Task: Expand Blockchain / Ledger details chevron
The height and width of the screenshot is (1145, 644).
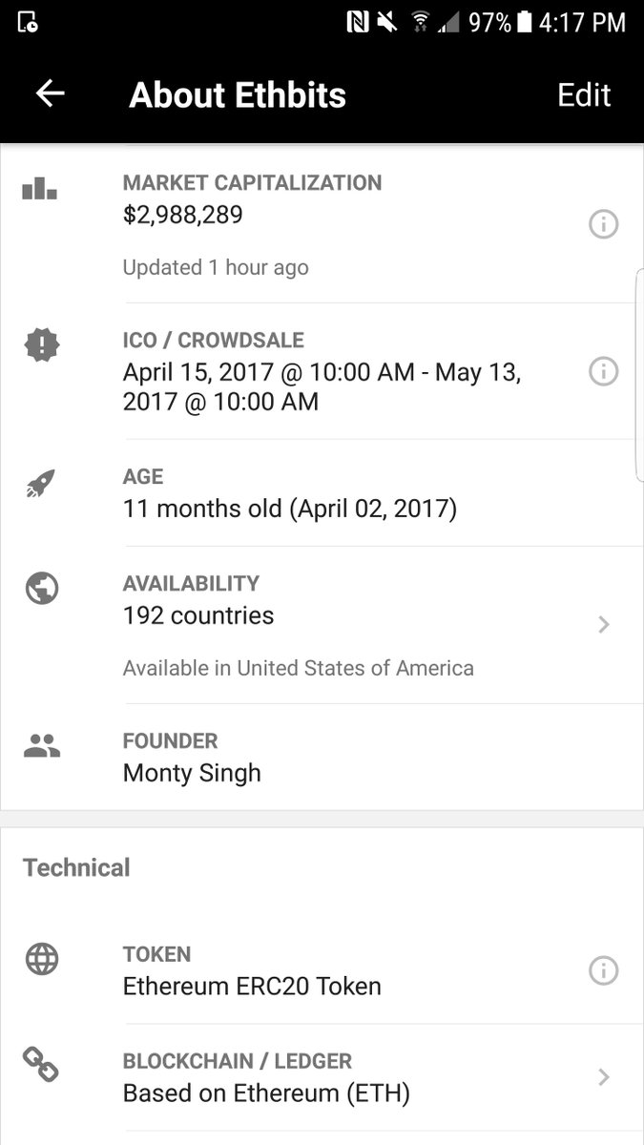Action: click(603, 1077)
